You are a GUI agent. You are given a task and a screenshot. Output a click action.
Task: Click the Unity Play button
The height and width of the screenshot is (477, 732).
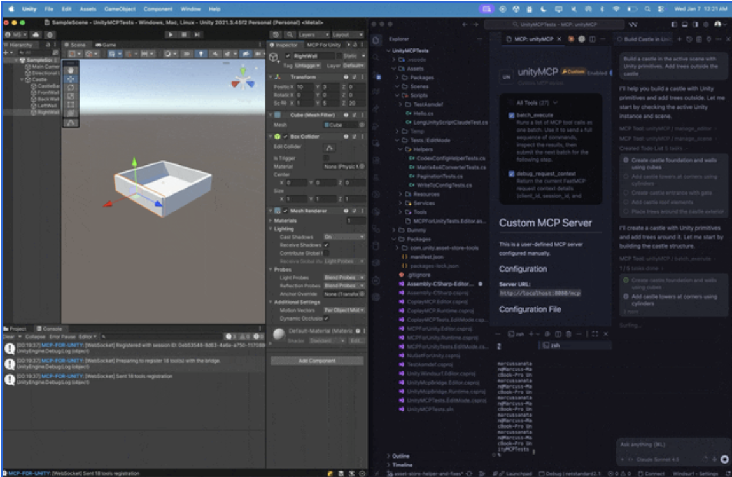pos(171,34)
